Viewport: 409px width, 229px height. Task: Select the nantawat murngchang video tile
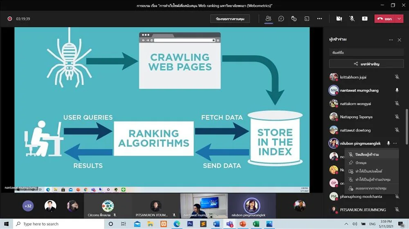click(x=204, y=206)
